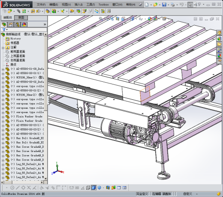Open the File Explorer folder pane

219,44
